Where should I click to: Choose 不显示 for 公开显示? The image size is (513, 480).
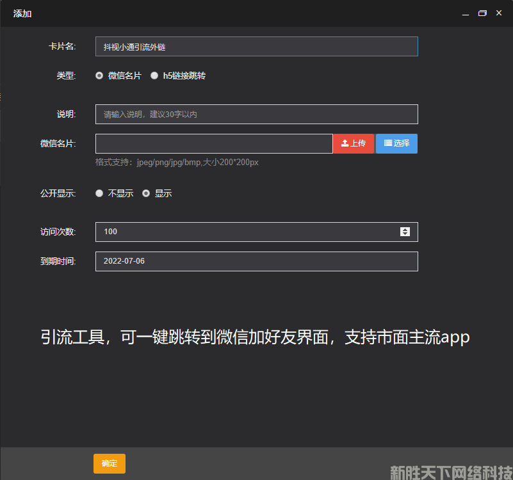(99, 193)
